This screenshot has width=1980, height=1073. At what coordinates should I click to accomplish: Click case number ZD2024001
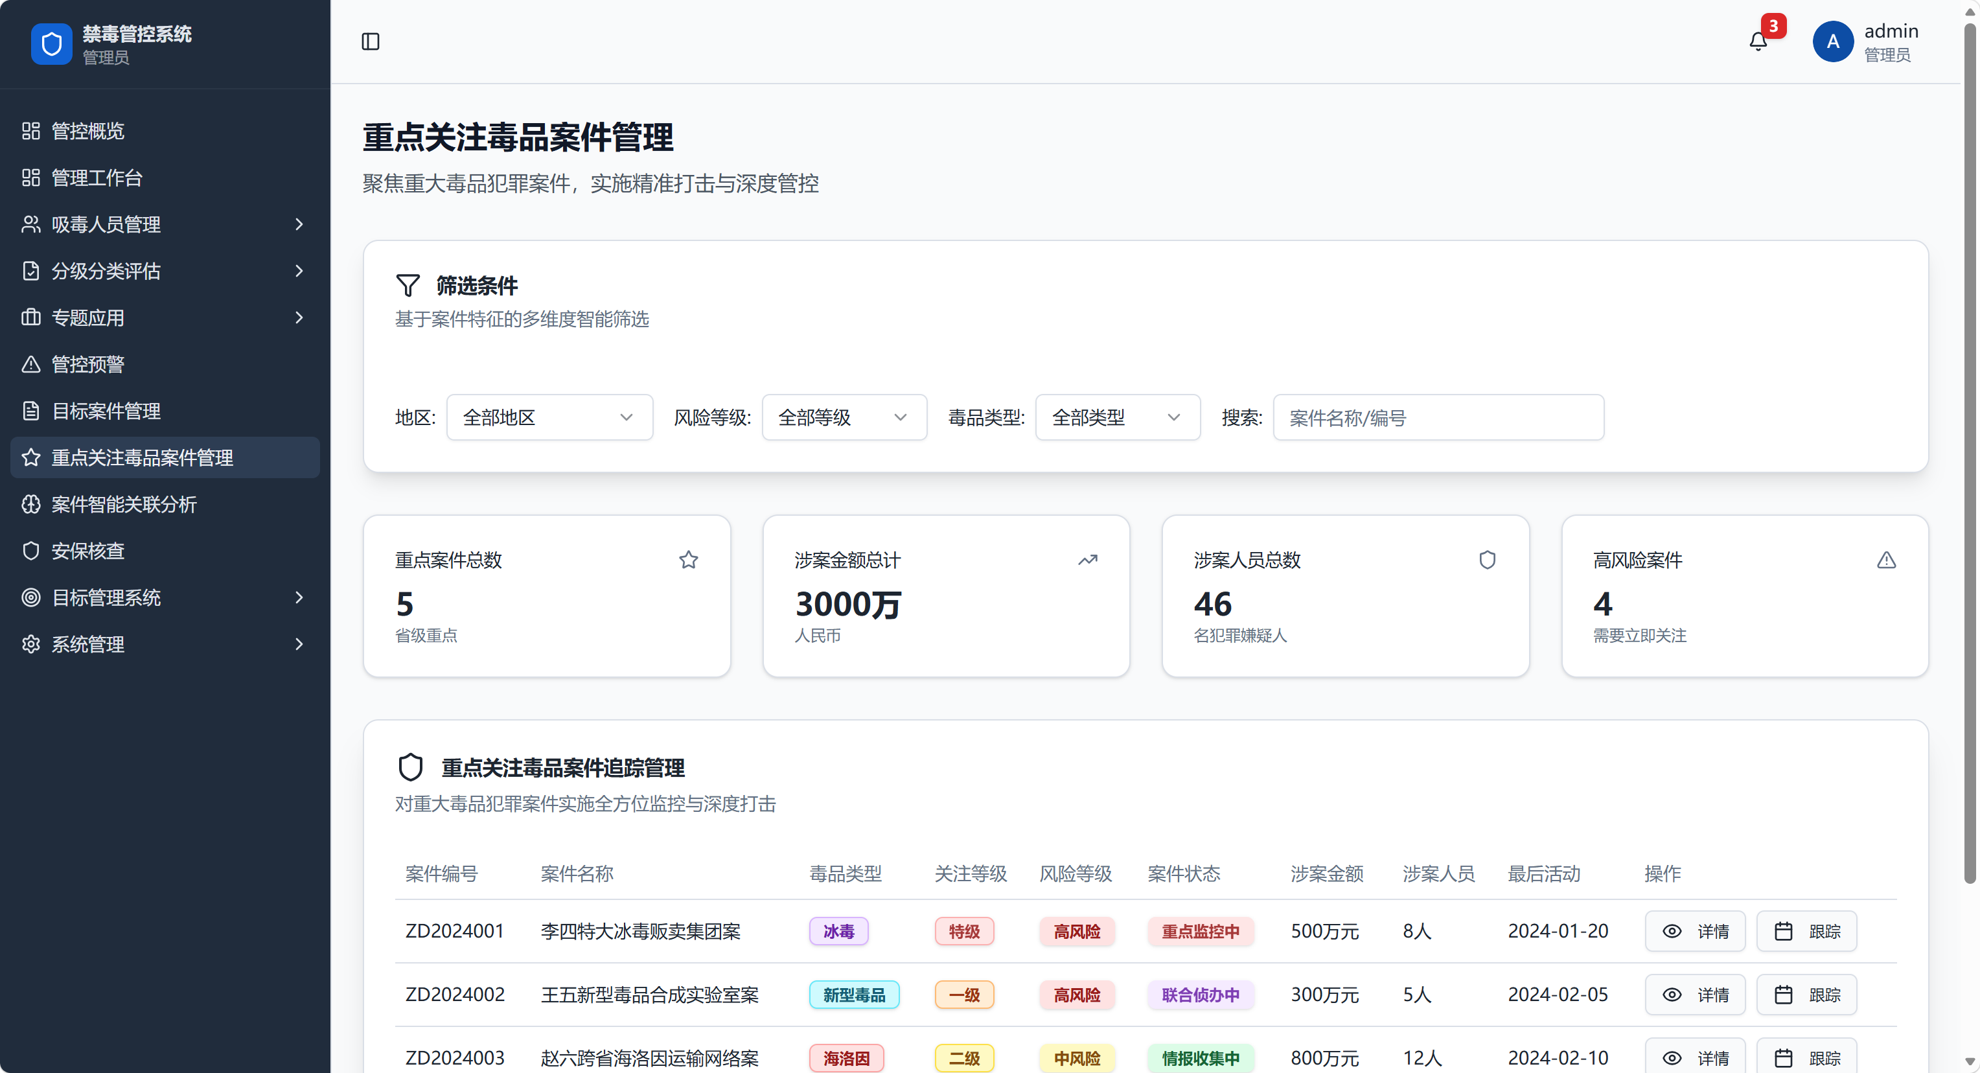454,931
